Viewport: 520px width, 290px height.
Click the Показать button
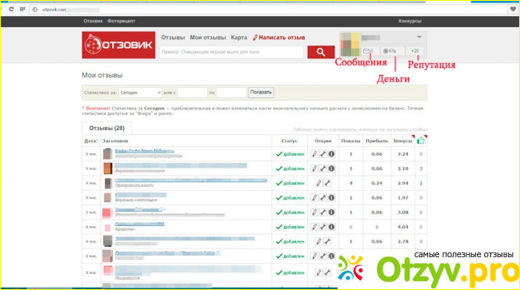coord(261,93)
